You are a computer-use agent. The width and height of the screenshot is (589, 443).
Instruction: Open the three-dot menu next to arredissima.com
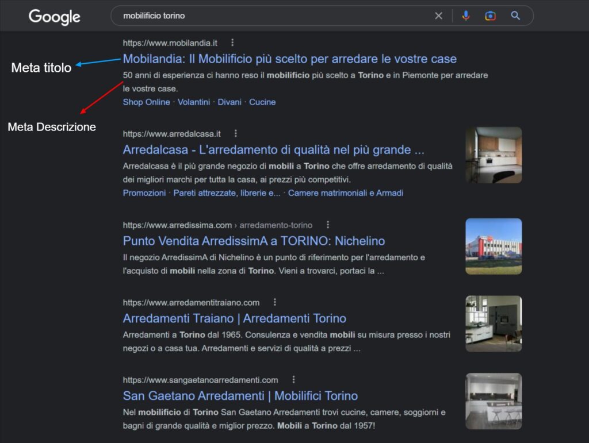pos(328,225)
